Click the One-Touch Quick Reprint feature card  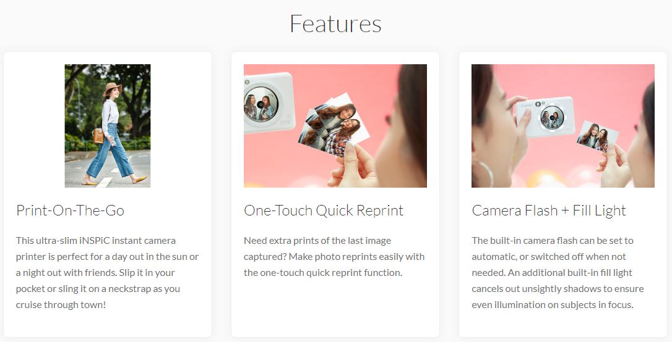tap(335, 194)
